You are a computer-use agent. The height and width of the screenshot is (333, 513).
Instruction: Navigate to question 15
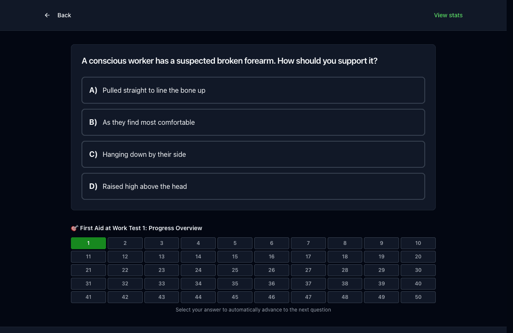pos(235,257)
